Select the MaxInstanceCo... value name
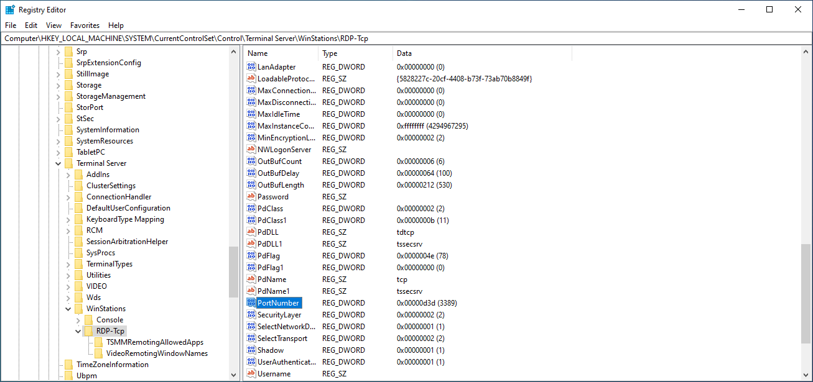 pyautogui.click(x=287, y=125)
